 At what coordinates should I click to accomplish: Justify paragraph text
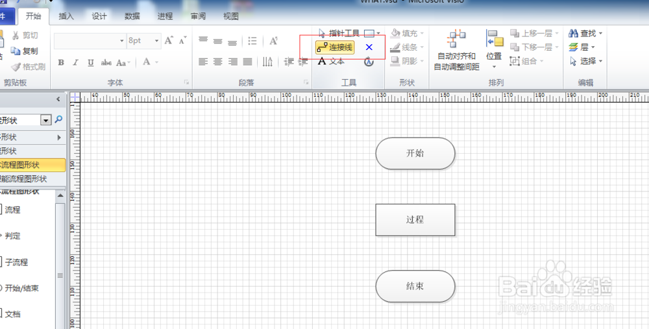point(247,62)
